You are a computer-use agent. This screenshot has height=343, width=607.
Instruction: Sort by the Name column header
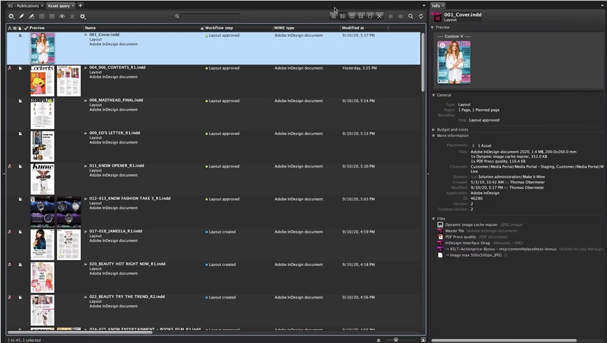pos(144,28)
